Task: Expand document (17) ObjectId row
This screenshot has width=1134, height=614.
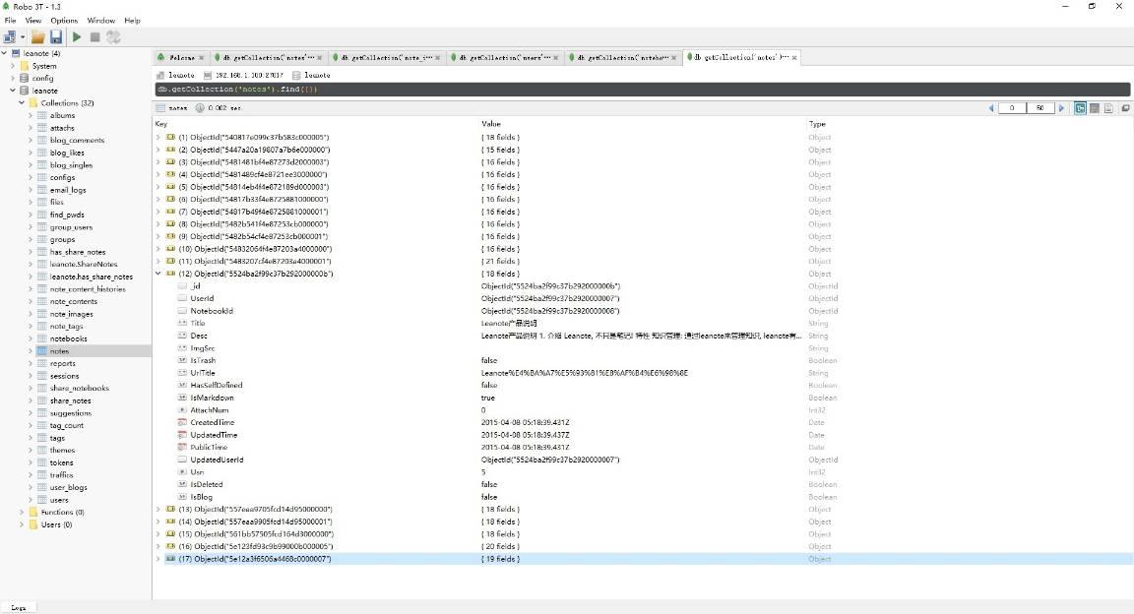Action: pos(158,559)
